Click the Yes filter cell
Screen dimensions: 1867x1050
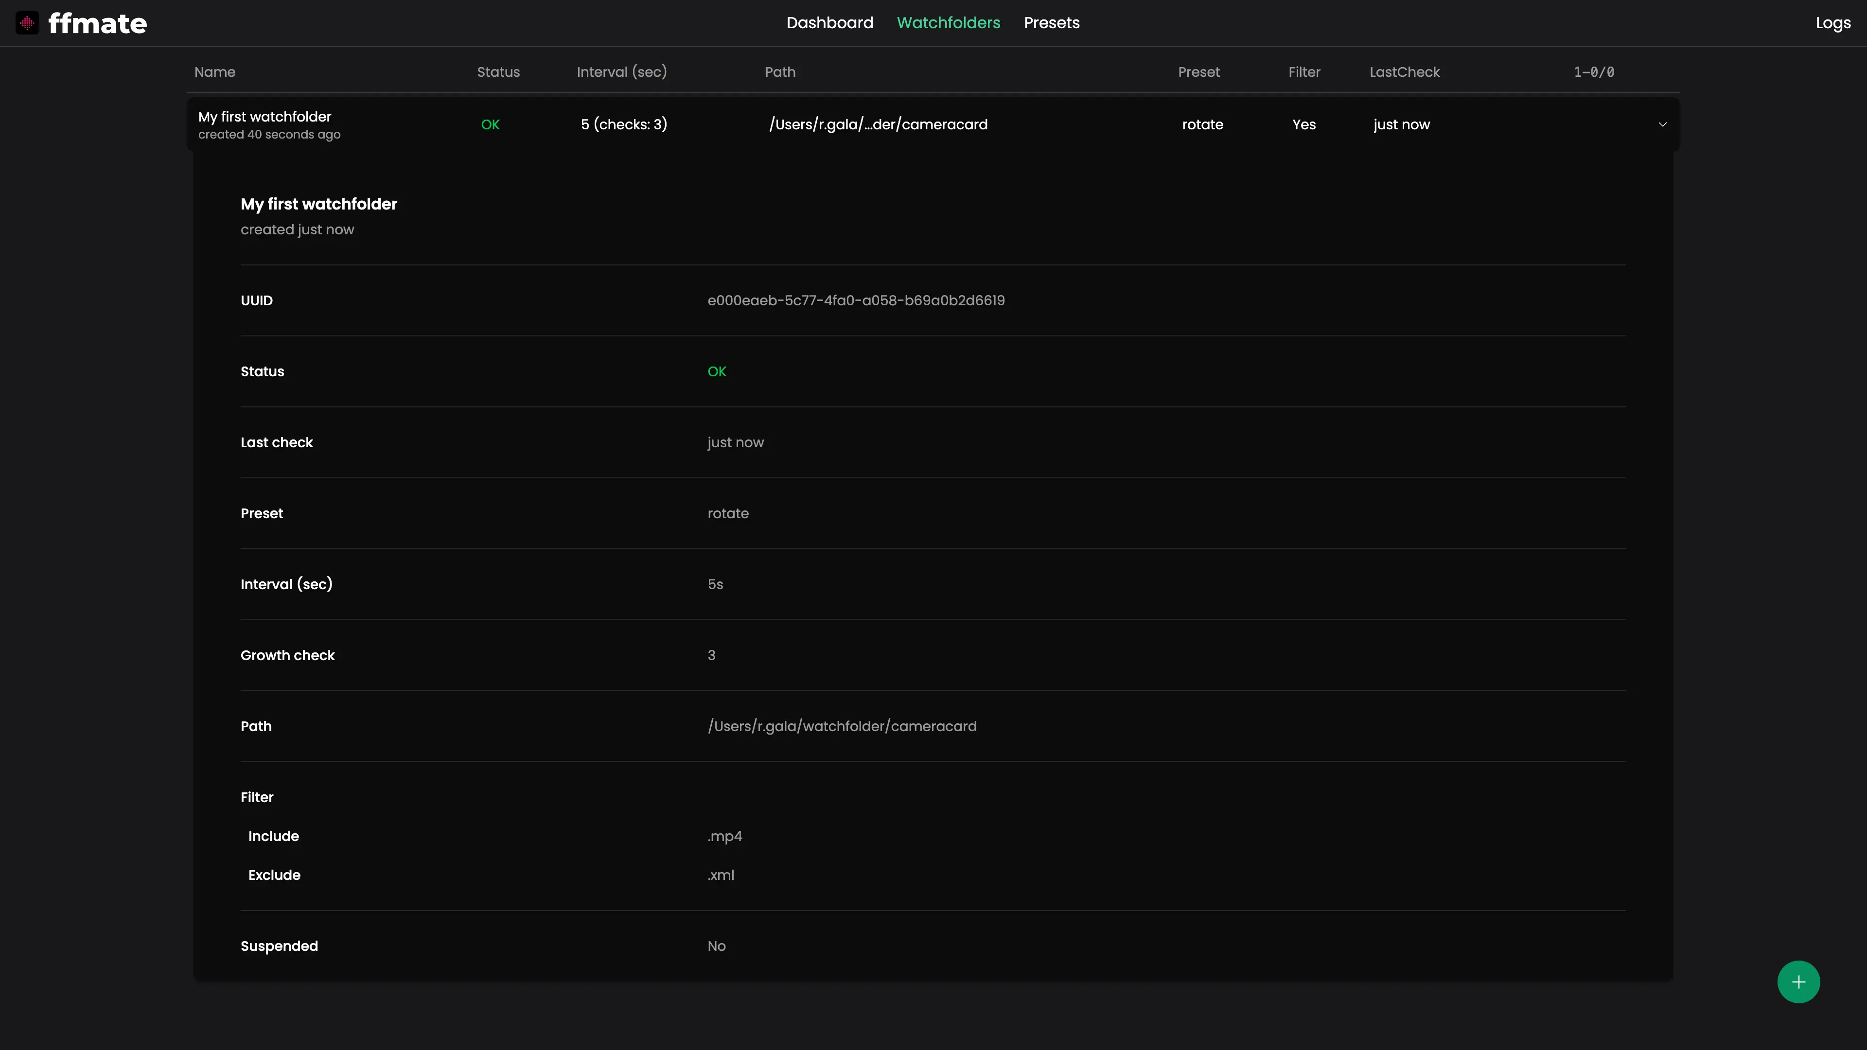pyautogui.click(x=1304, y=124)
